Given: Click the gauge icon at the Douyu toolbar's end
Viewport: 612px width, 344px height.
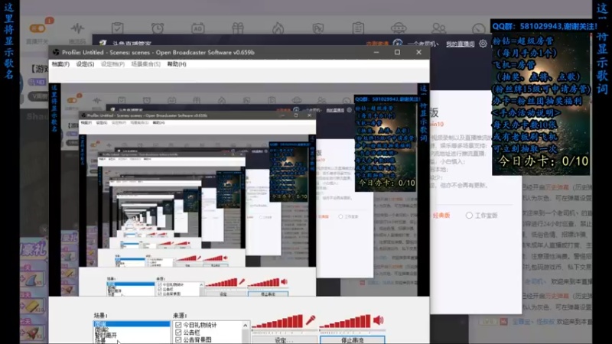Looking at the screenshot, I should pyautogui.click(x=479, y=29).
